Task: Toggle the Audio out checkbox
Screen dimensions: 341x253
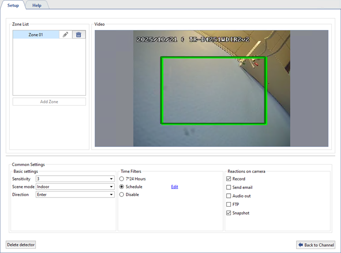Action: (x=229, y=196)
